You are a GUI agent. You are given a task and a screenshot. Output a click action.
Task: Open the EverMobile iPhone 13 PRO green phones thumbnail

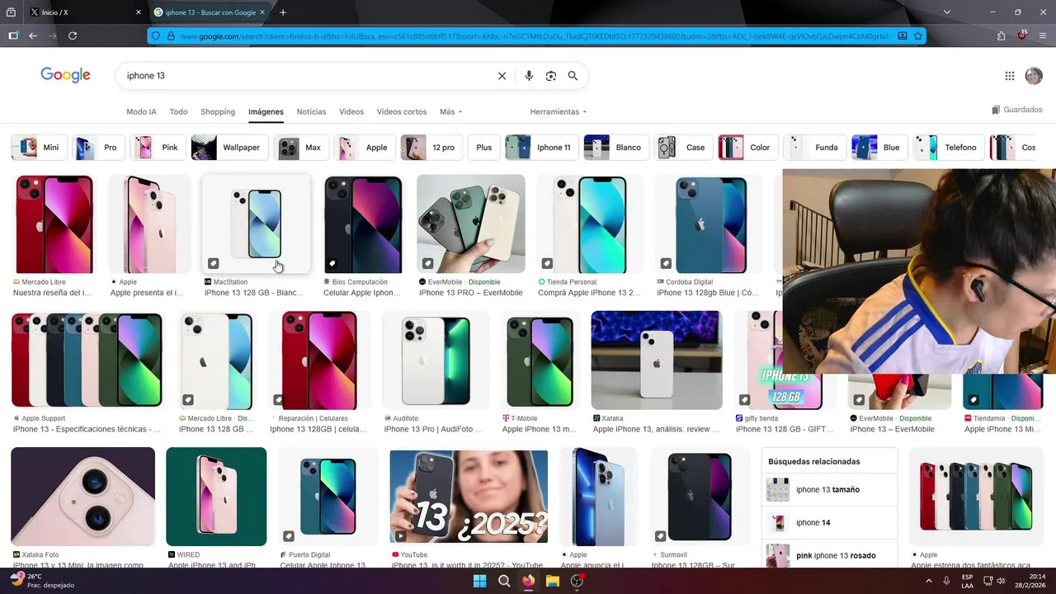click(x=471, y=224)
